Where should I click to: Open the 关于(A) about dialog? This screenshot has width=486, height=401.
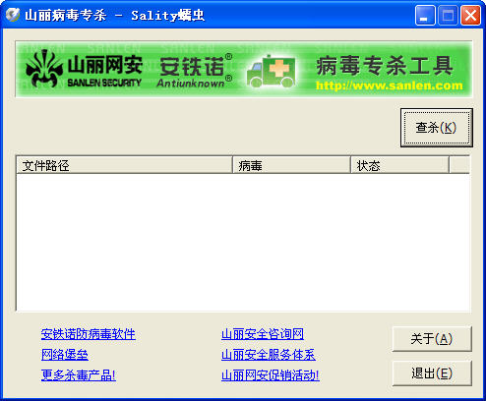point(432,339)
